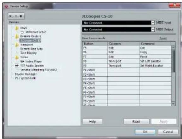This screenshot has height=139, width=182.
Task: Click the F9 button cell
Action: 95,66
